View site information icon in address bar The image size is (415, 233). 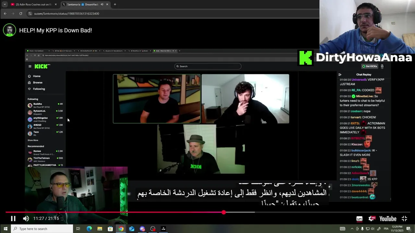pyautogui.click(x=30, y=14)
